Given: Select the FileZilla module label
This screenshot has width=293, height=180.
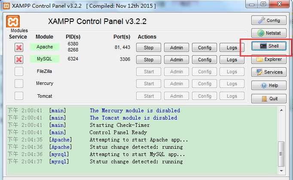Looking at the screenshot, I should pyautogui.click(x=45, y=71).
